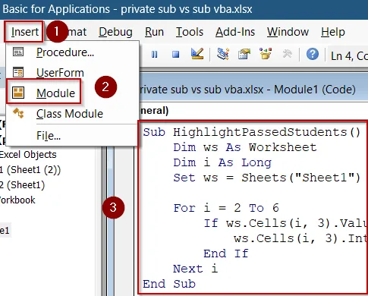Choose File... from Insert menu
The image size is (368, 296).
point(72,136)
